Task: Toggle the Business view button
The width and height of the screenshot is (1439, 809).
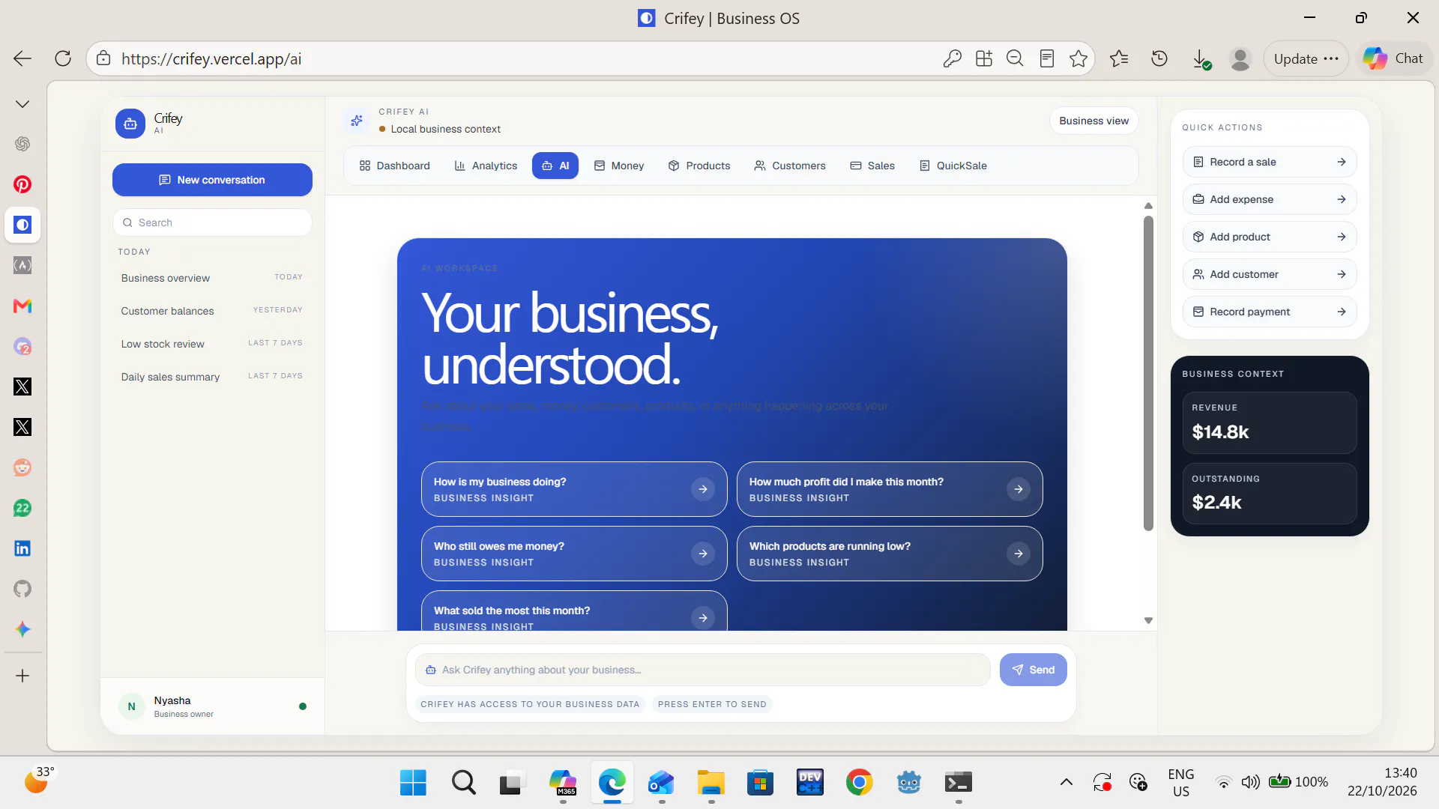Action: point(1093,121)
